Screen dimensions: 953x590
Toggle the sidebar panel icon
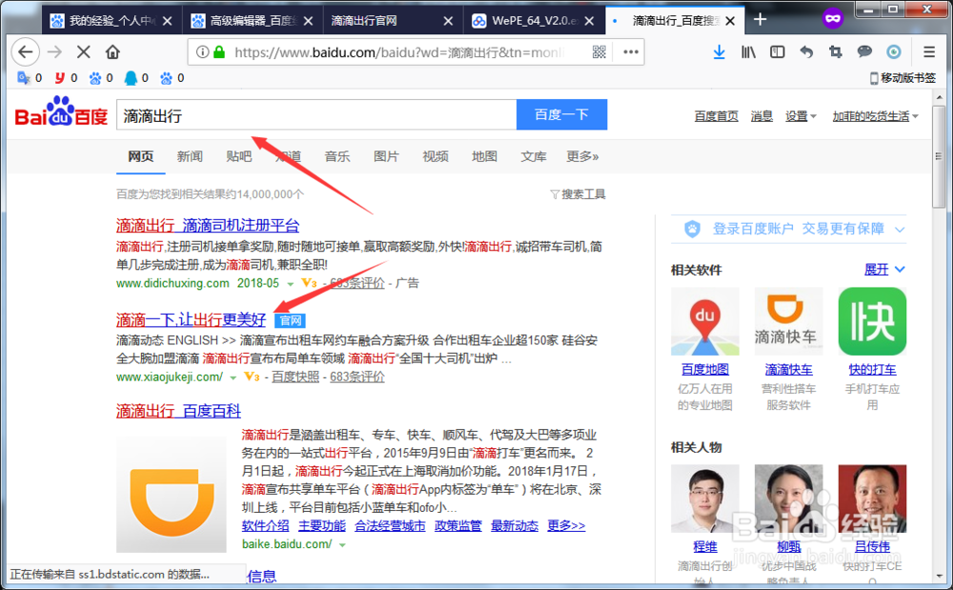coord(777,51)
